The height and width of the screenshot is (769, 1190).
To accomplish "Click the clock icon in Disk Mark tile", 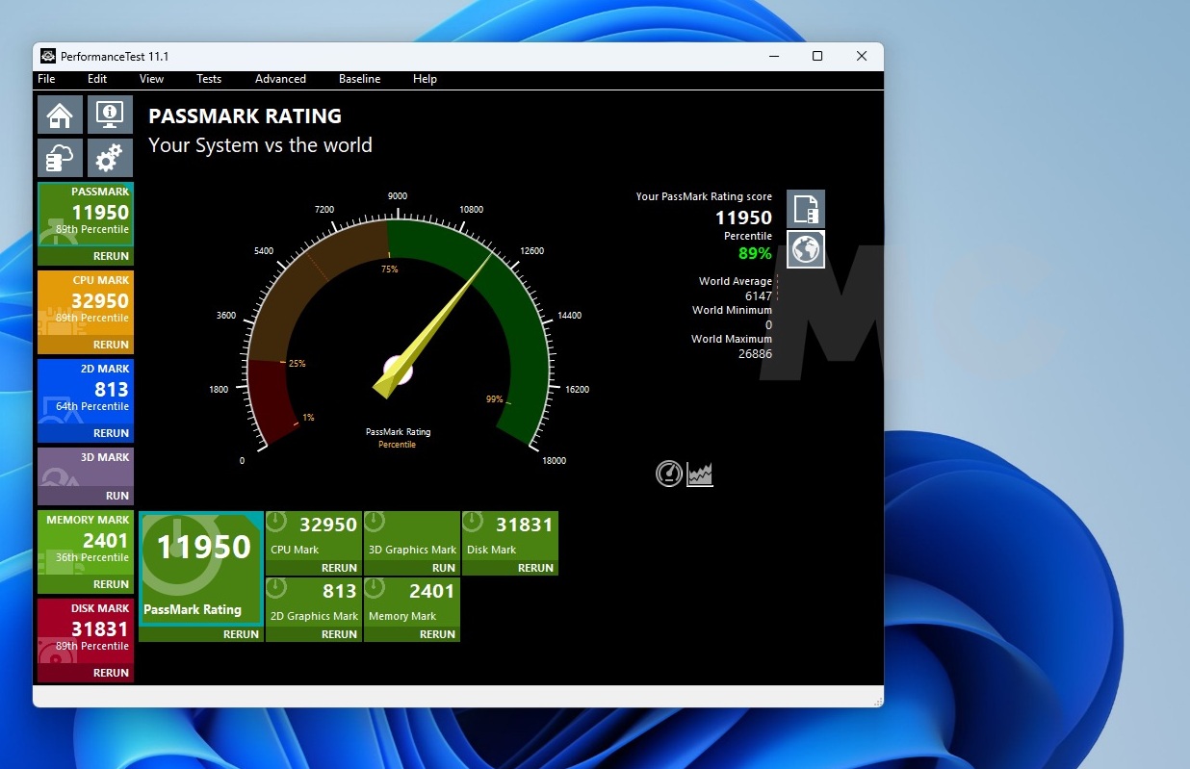I will pyautogui.click(x=473, y=523).
